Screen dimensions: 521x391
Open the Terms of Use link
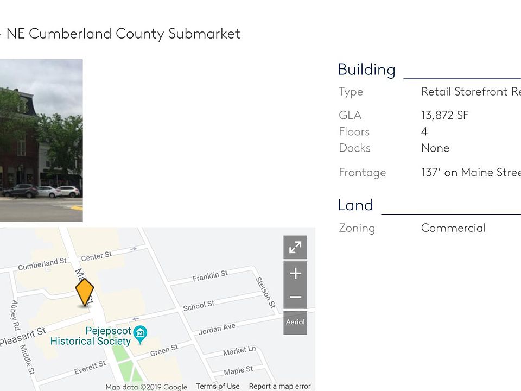pos(218,386)
